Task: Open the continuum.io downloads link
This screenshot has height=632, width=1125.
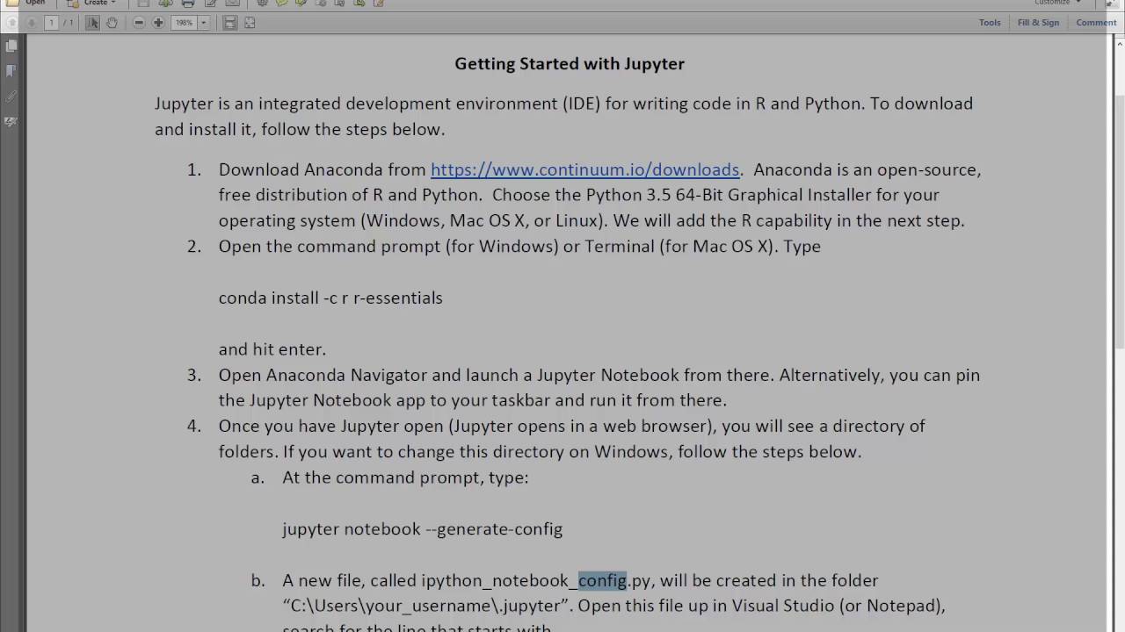Action: 584,169
